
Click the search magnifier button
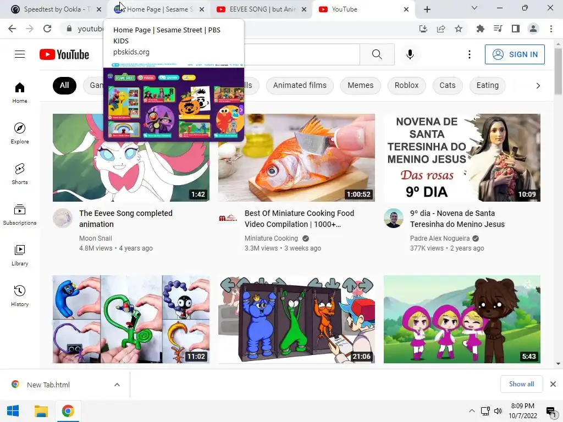coord(377,54)
